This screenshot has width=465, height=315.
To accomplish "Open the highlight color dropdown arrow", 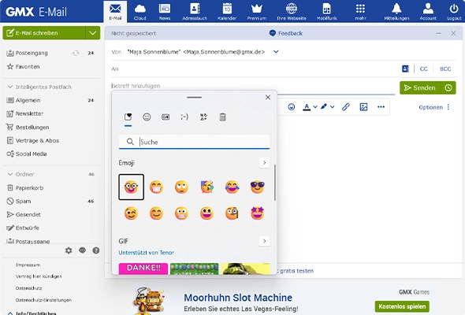I will click(x=332, y=107).
